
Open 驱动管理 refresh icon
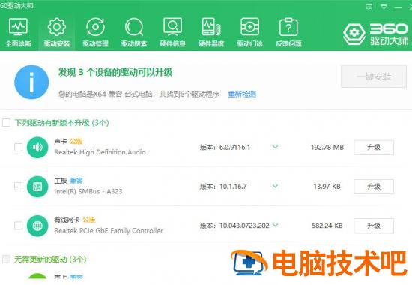pyautogui.click(x=95, y=27)
